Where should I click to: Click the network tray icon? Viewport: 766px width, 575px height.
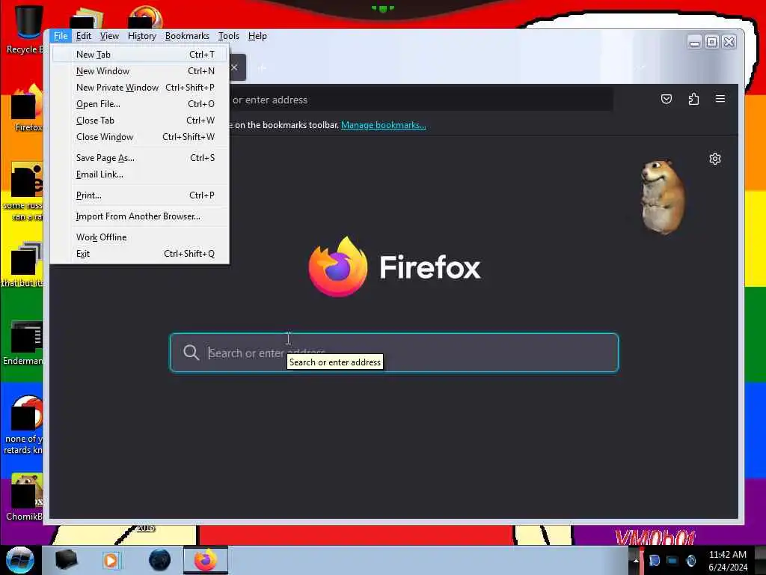pyautogui.click(x=672, y=561)
